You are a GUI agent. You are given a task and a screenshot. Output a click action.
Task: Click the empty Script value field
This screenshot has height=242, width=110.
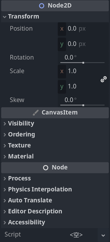[x=76, y=235]
